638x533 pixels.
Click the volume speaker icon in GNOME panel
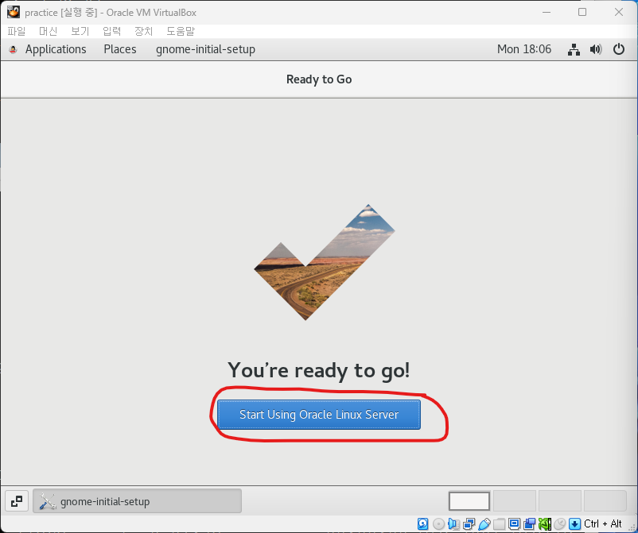(x=596, y=49)
